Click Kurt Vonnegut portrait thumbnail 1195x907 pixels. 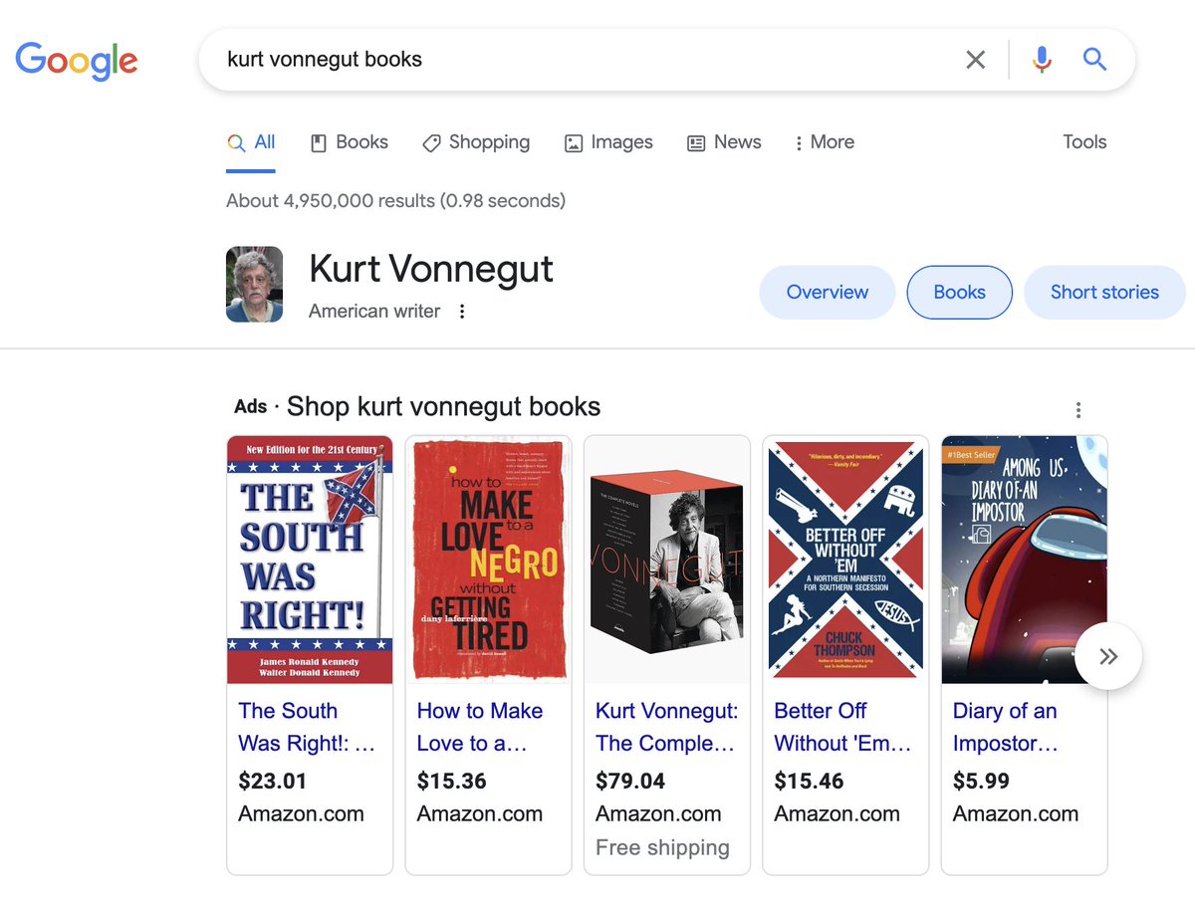(254, 285)
